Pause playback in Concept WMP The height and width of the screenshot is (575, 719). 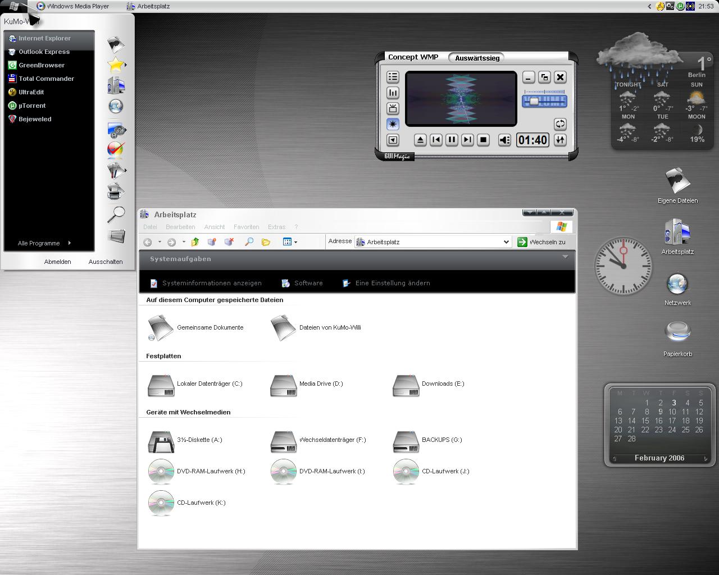452,140
